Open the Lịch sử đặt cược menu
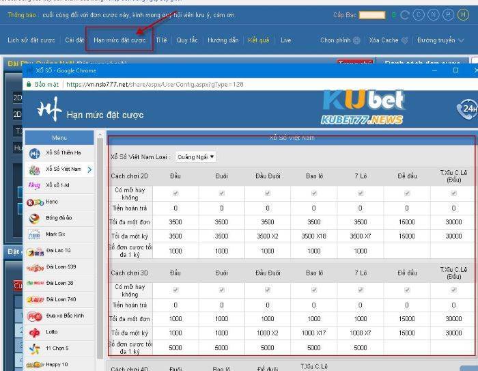This screenshot has width=478, height=371. pyautogui.click(x=31, y=40)
